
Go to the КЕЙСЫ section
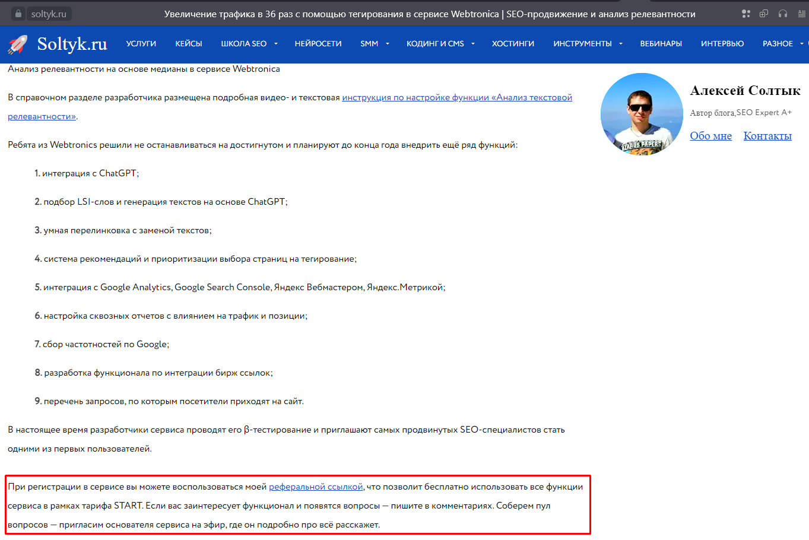[189, 44]
